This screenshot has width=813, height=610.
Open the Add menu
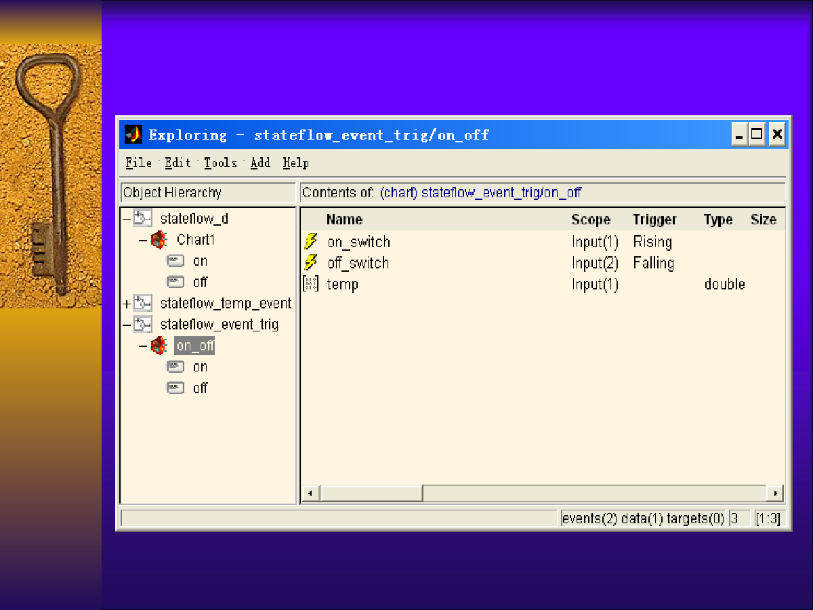(260, 163)
